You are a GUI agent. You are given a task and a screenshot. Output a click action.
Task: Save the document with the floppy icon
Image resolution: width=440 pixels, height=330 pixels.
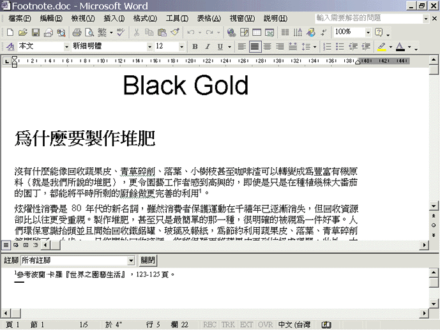[x=36, y=33]
